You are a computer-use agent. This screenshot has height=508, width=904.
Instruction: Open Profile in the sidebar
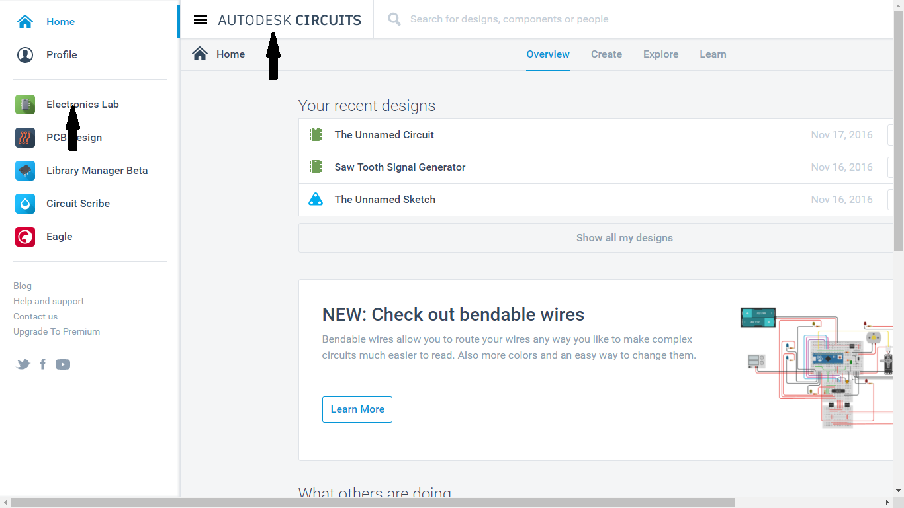(62, 55)
